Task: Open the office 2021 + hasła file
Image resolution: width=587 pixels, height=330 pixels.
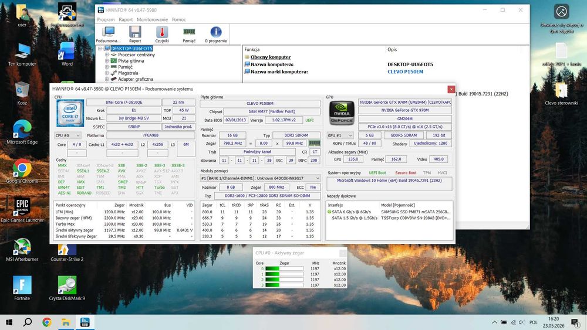Action: coord(561,54)
